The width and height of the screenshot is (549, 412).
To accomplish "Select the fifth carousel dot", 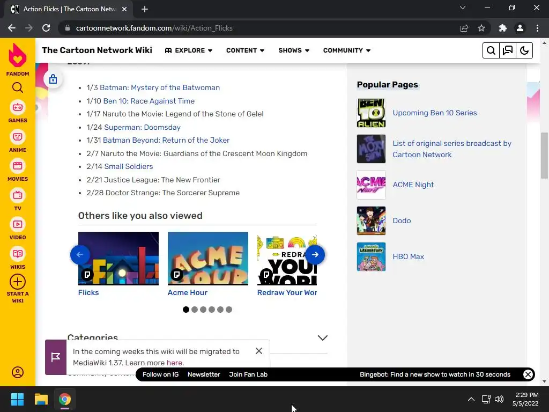I will (x=220, y=310).
